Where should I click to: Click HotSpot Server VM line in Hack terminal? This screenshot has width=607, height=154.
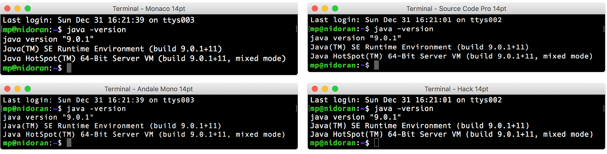pos(451,134)
